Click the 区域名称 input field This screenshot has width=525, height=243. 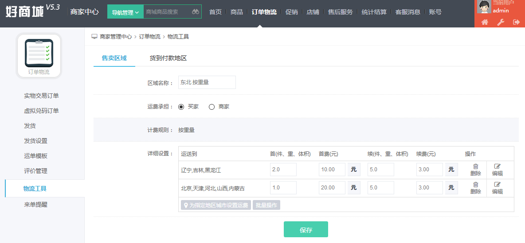[207, 82]
